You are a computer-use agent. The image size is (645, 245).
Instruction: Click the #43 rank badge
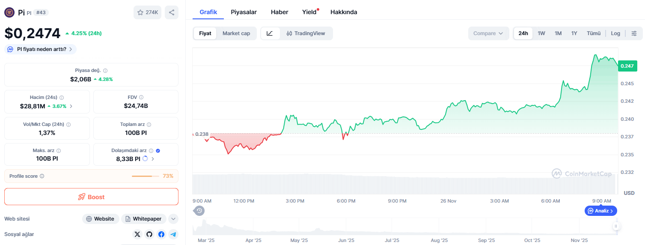41,12
